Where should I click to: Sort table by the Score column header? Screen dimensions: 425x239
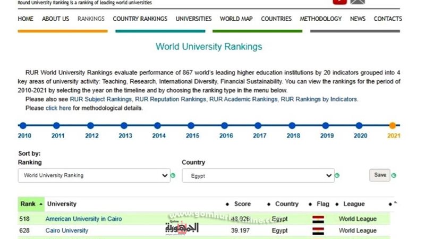(x=242, y=204)
